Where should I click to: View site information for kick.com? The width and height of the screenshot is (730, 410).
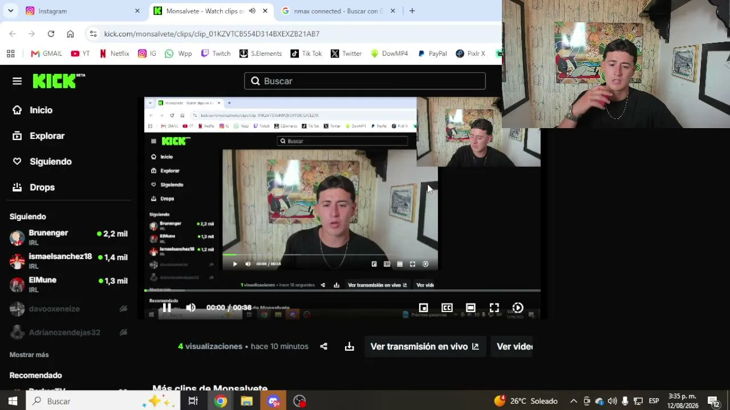coord(94,34)
